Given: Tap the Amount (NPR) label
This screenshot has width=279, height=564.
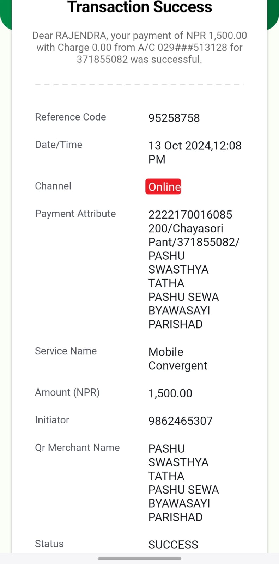Looking at the screenshot, I should coord(67,392).
